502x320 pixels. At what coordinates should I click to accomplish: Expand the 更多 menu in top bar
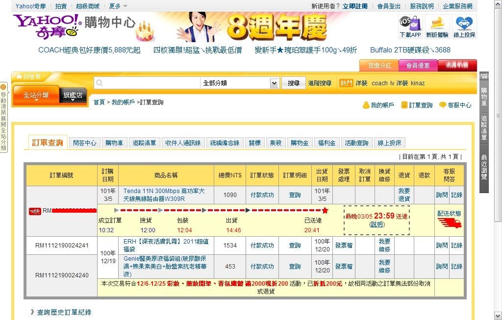pos(118,6)
